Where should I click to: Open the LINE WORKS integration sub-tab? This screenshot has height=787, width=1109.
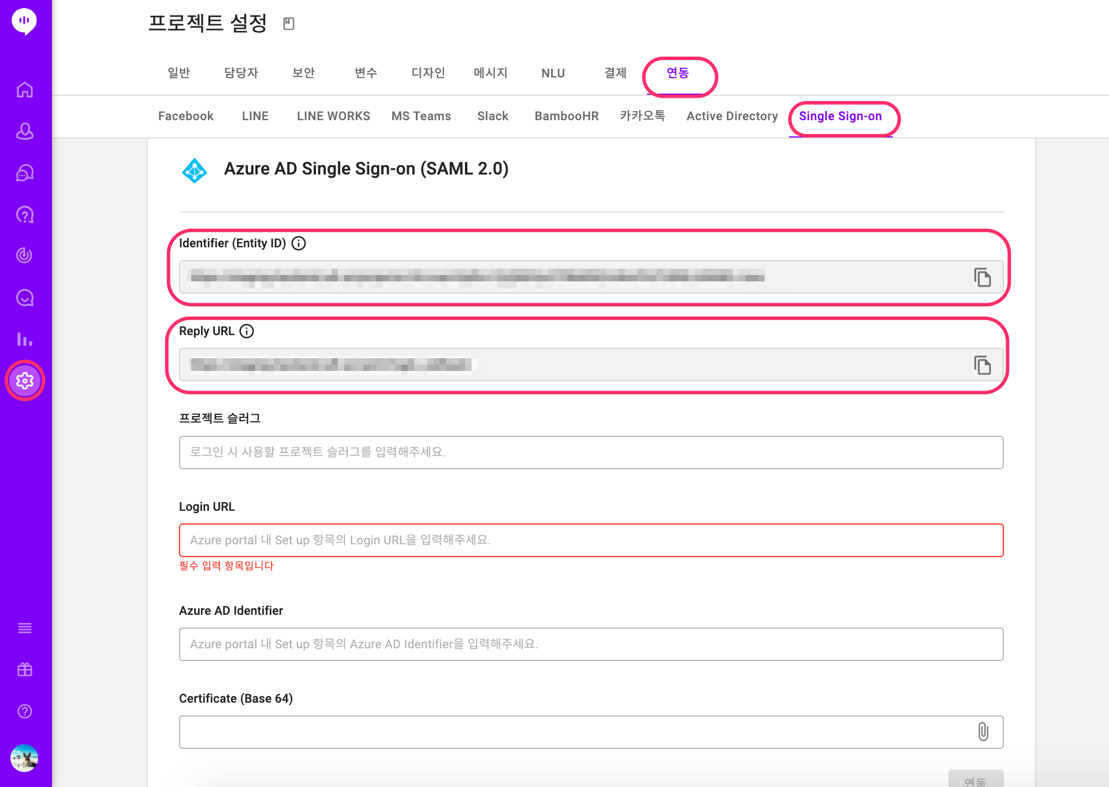(333, 116)
